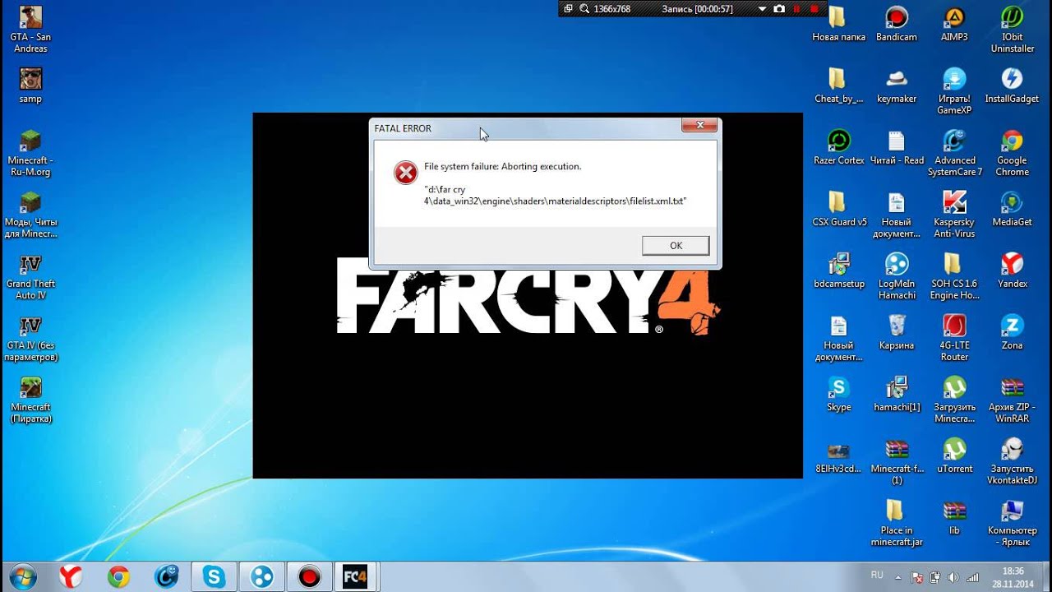
Task: Open SOH CS 1.6 Engine folder
Action: [x=953, y=276]
